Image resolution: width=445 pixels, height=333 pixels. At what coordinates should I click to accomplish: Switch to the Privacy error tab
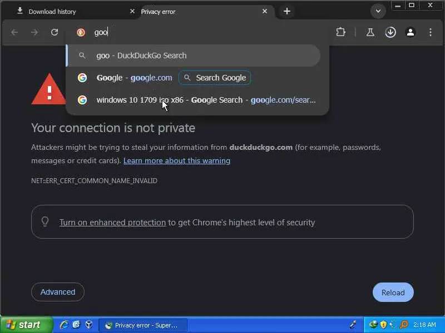point(204,12)
